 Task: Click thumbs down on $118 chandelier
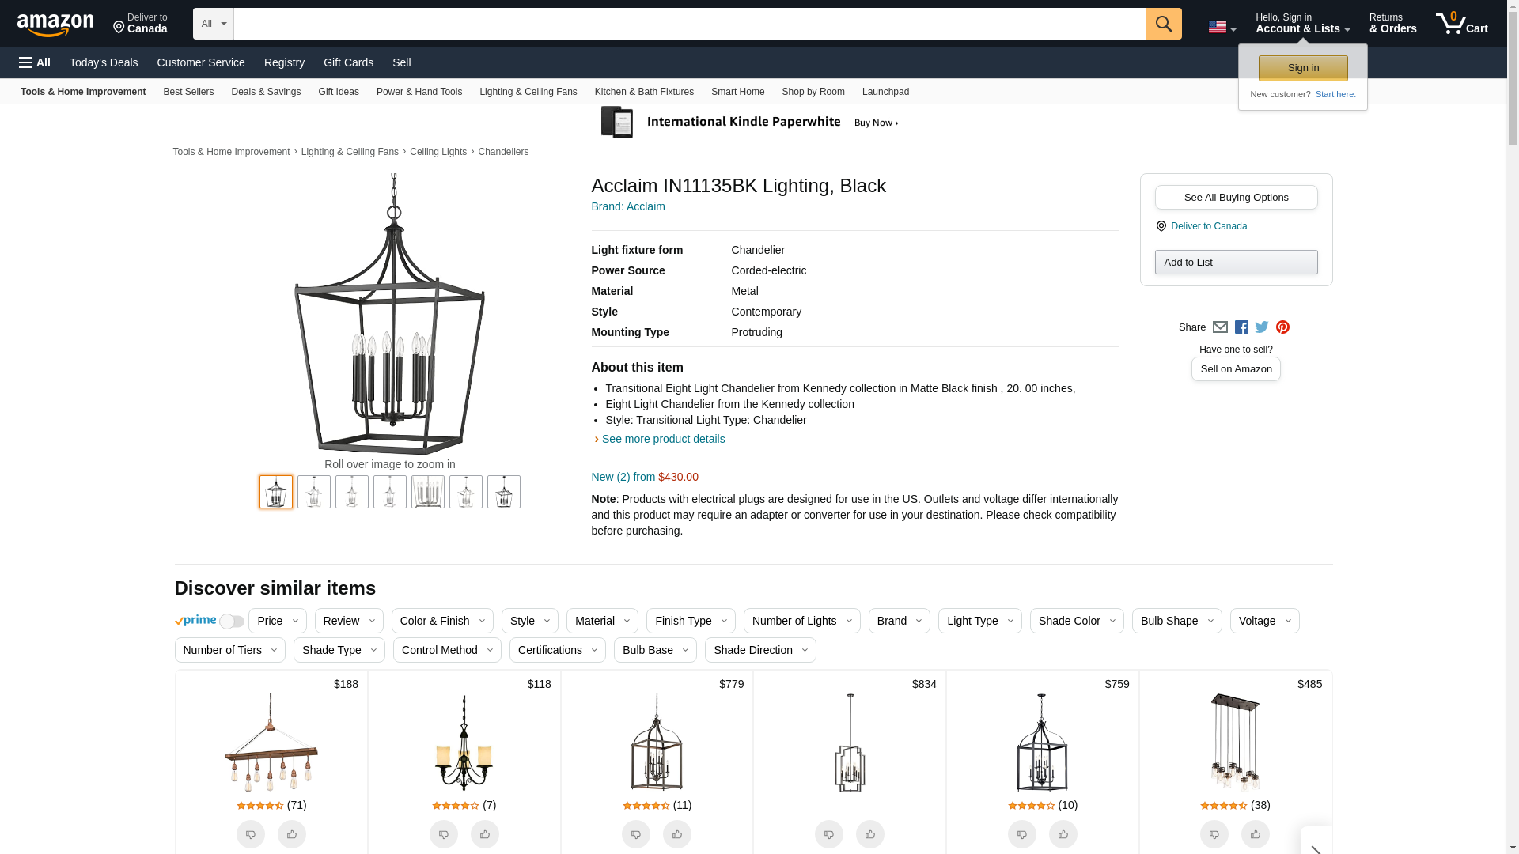(x=444, y=834)
